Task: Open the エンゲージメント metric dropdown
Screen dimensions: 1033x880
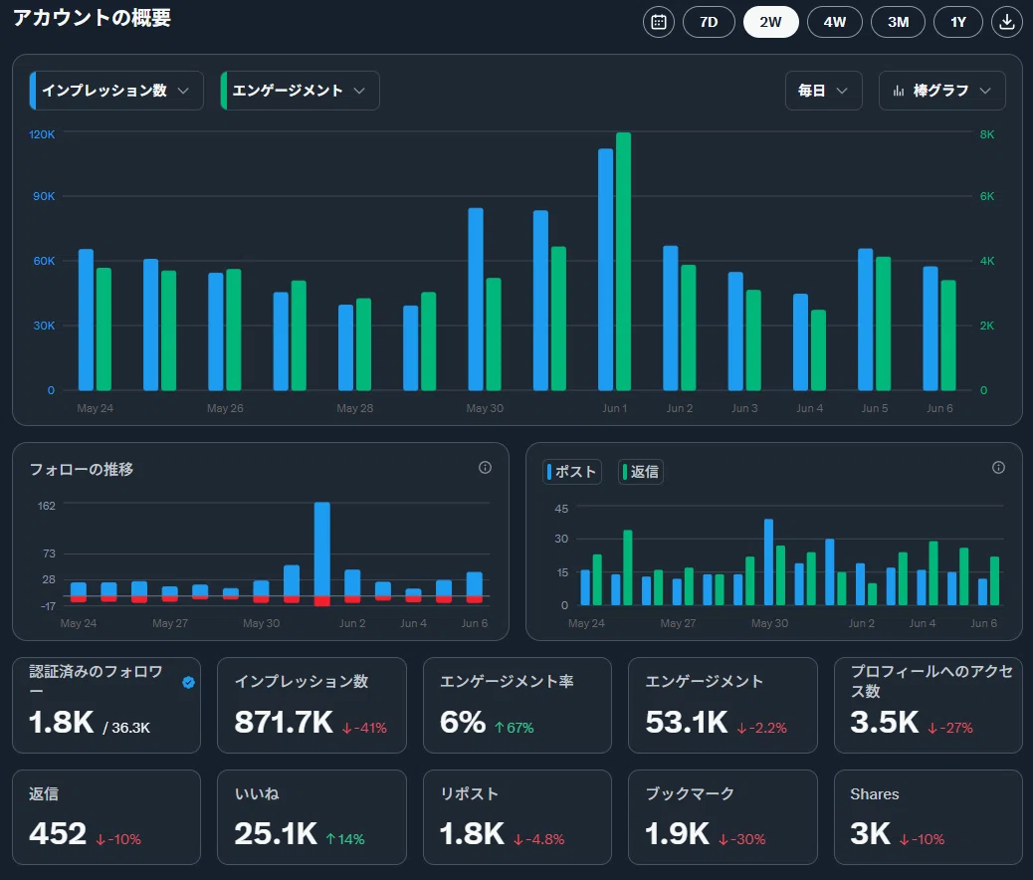Action: pyautogui.click(x=300, y=91)
